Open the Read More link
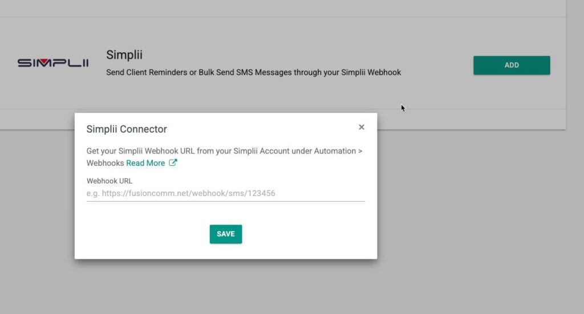This screenshot has width=584, height=314. (145, 163)
